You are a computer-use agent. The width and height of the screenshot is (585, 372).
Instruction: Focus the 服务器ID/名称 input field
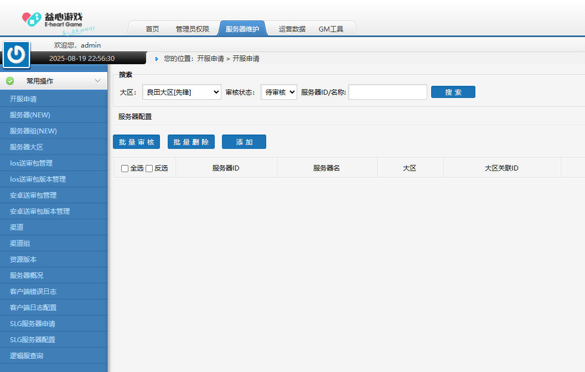point(387,92)
